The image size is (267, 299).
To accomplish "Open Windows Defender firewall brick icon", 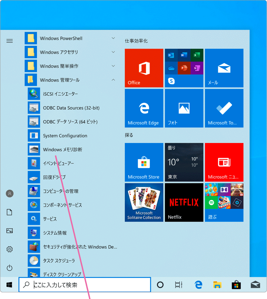I will (34, 247).
